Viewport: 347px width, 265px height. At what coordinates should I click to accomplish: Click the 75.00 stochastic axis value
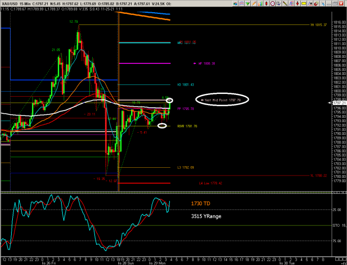coord(337,241)
